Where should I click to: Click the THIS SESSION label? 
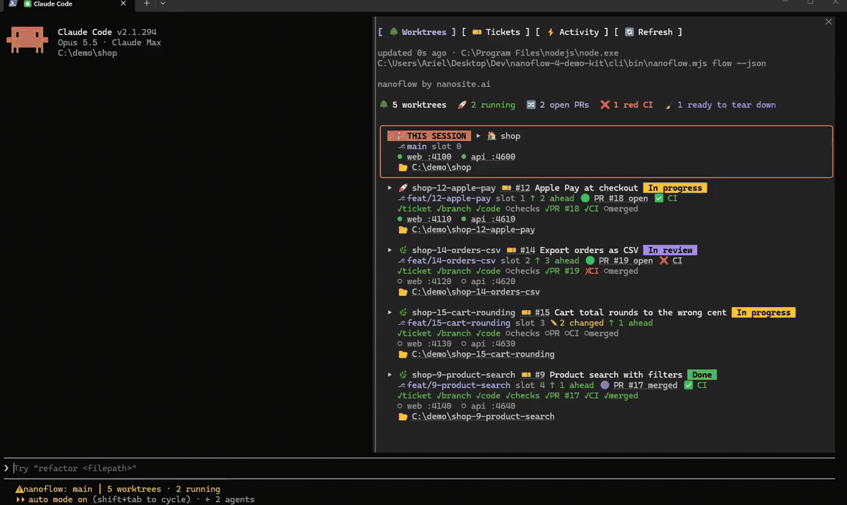coord(429,136)
